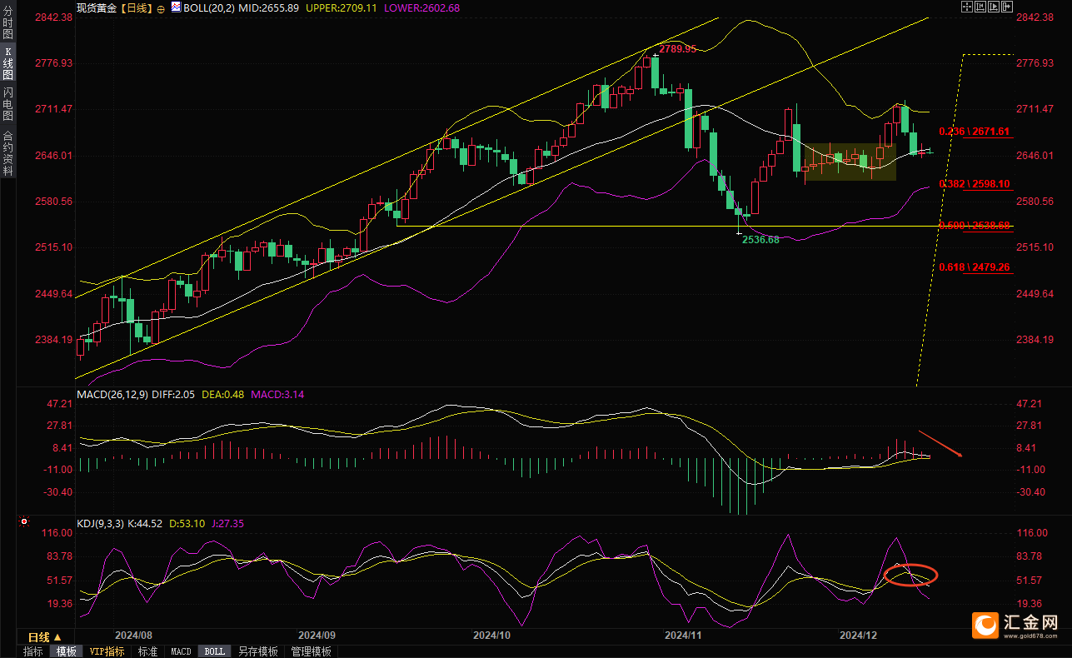The width and height of the screenshot is (1072, 658).
Task: Click the J:27.35 value
Action: point(227,524)
